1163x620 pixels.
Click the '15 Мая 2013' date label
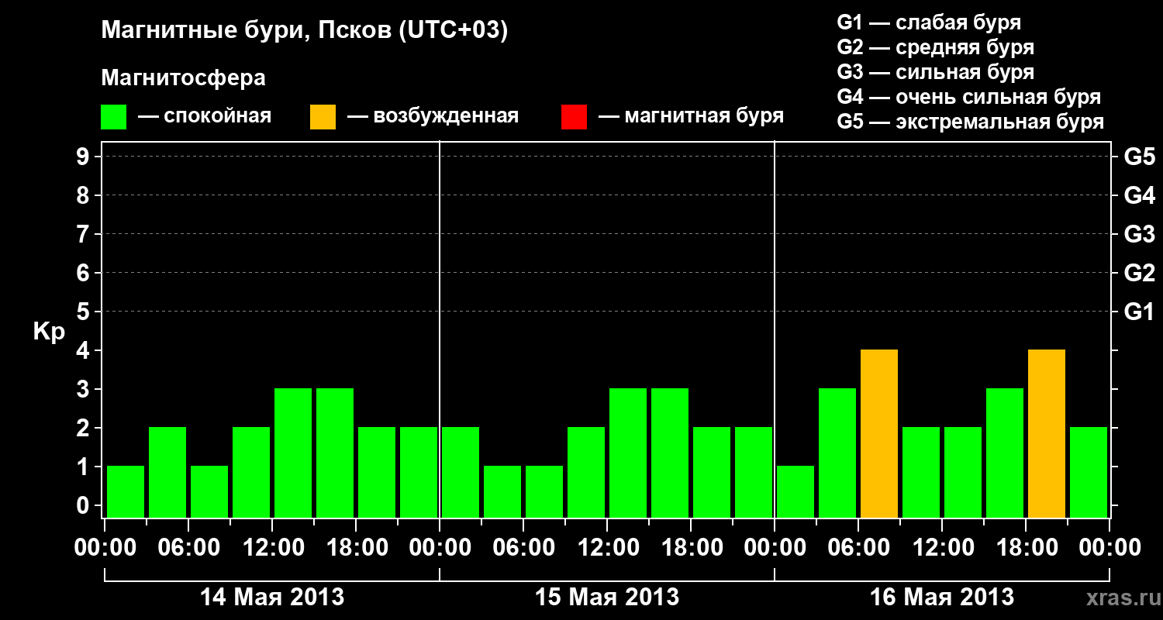607,598
